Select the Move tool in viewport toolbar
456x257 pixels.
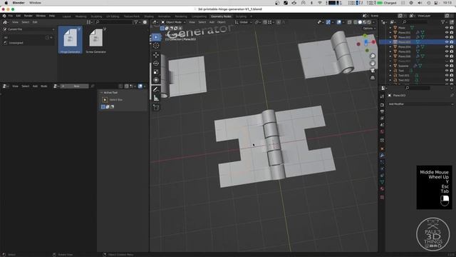pos(156,55)
